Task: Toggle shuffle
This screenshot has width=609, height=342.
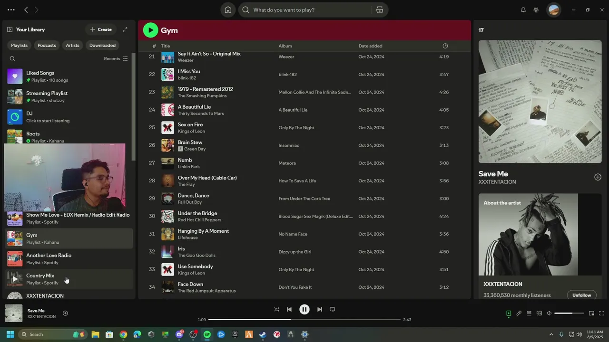Action: (x=276, y=309)
